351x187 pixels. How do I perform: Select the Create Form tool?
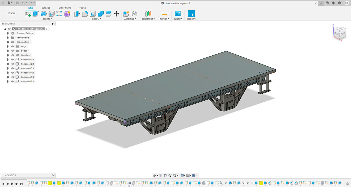coord(67,13)
